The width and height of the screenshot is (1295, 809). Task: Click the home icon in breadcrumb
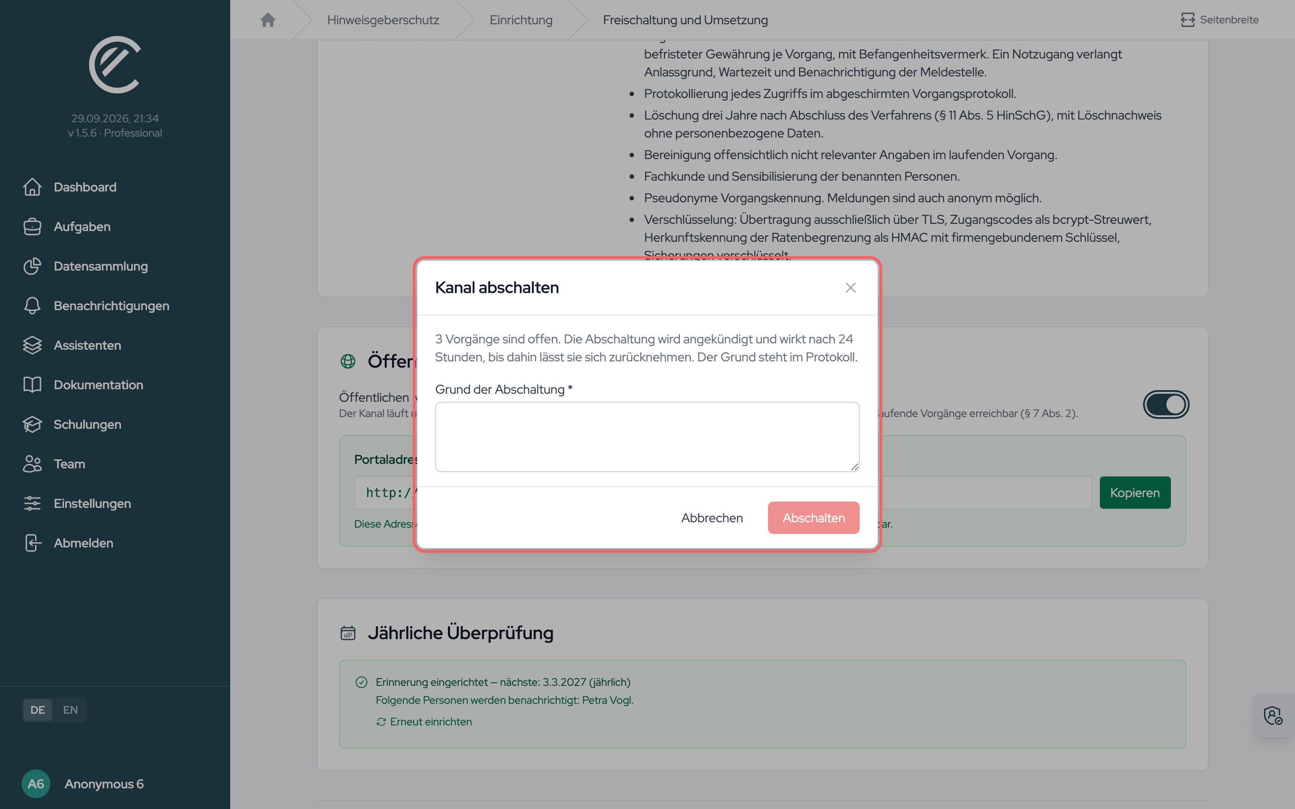(x=268, y=20)
